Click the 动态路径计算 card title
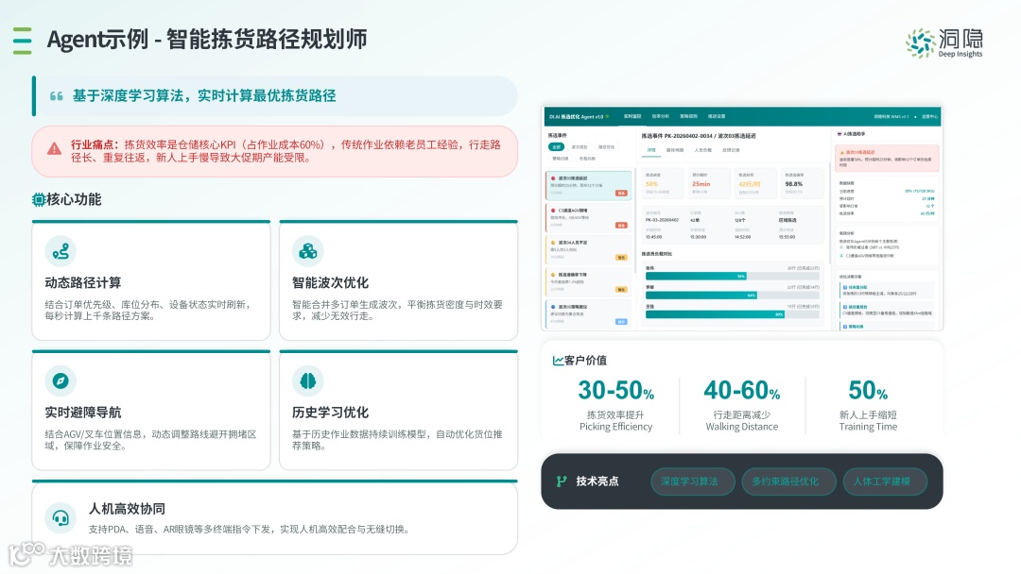The width and height of the screenshot is (1021, 574). click(x=82, y=283)
